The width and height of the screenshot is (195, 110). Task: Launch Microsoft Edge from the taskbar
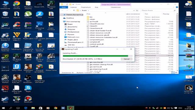[26, 108]
